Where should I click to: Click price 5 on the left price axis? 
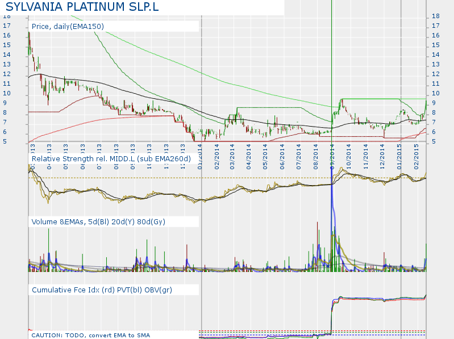pyautogui.click(x=5, y=141)
